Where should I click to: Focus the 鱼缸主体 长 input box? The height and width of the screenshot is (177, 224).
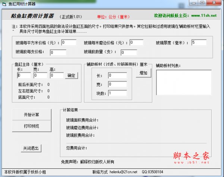[24, 75]
